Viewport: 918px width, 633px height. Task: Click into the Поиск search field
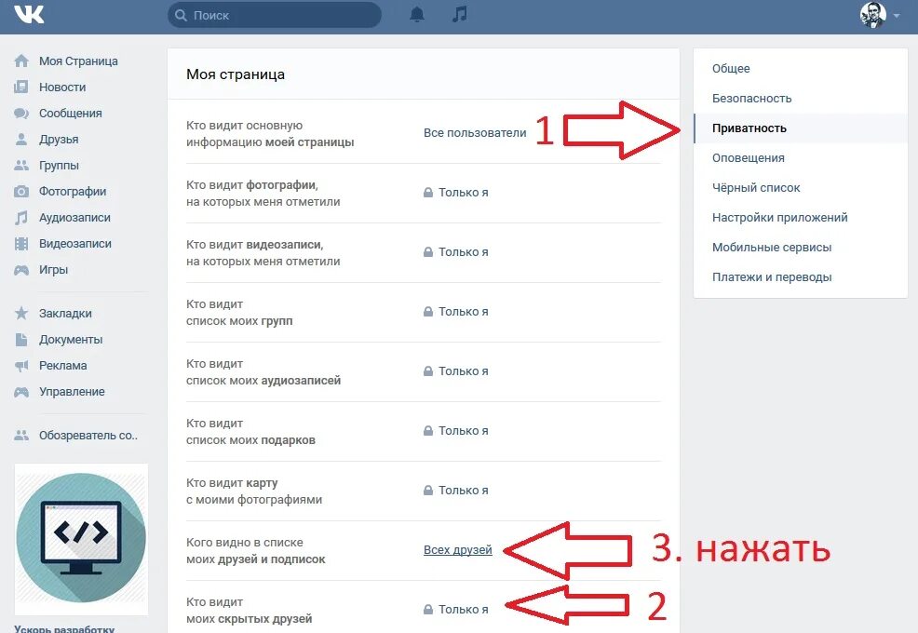click(x=275, y=15)
